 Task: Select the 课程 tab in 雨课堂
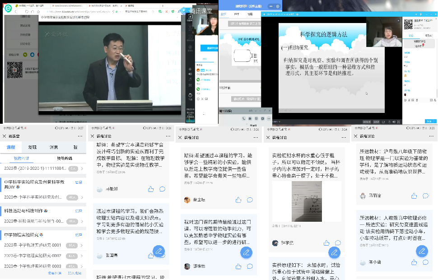[11, 147]
